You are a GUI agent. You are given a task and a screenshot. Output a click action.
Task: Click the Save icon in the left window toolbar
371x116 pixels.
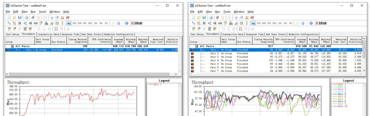[19, 17]
